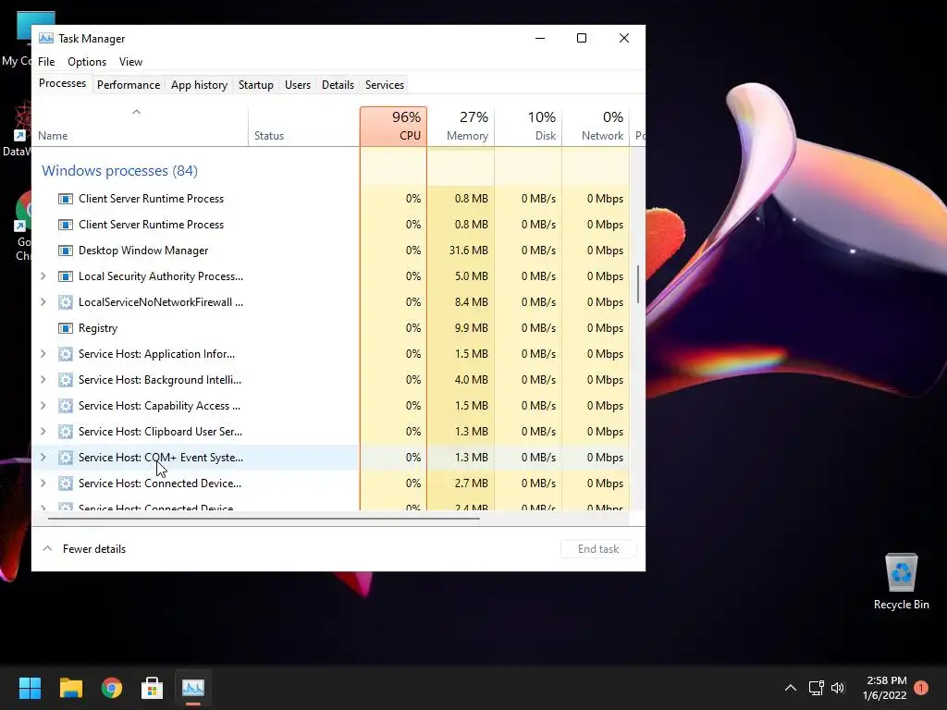Image resolution: width=947 pixels, height=710 pixels.
Task: Click the Task Manager taskbar icon
Action: tap(193, 688)
